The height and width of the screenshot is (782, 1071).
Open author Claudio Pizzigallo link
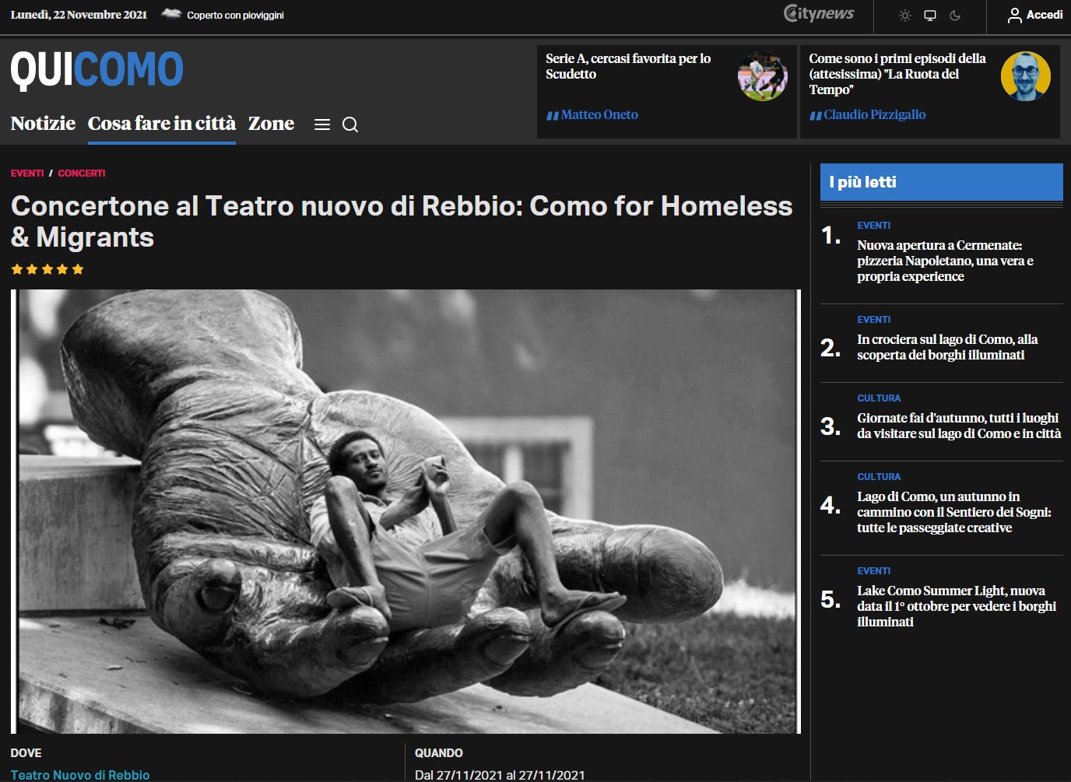click(x=875, y=114)
